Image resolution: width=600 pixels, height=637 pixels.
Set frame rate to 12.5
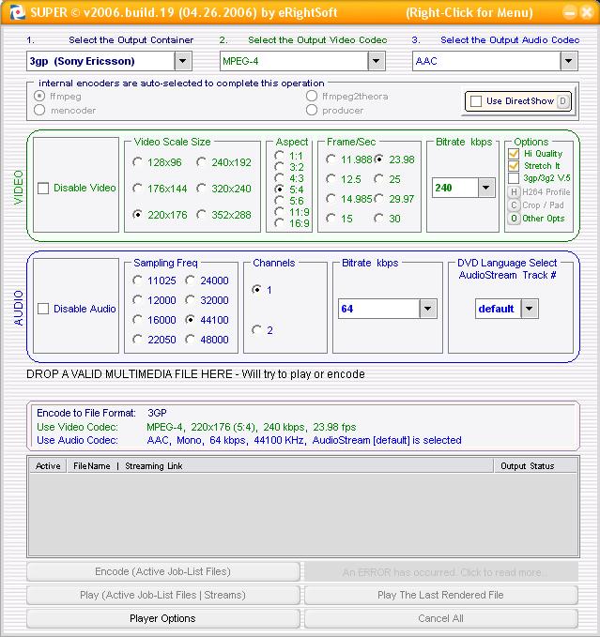pyautogui.click(x=331, y=179)
